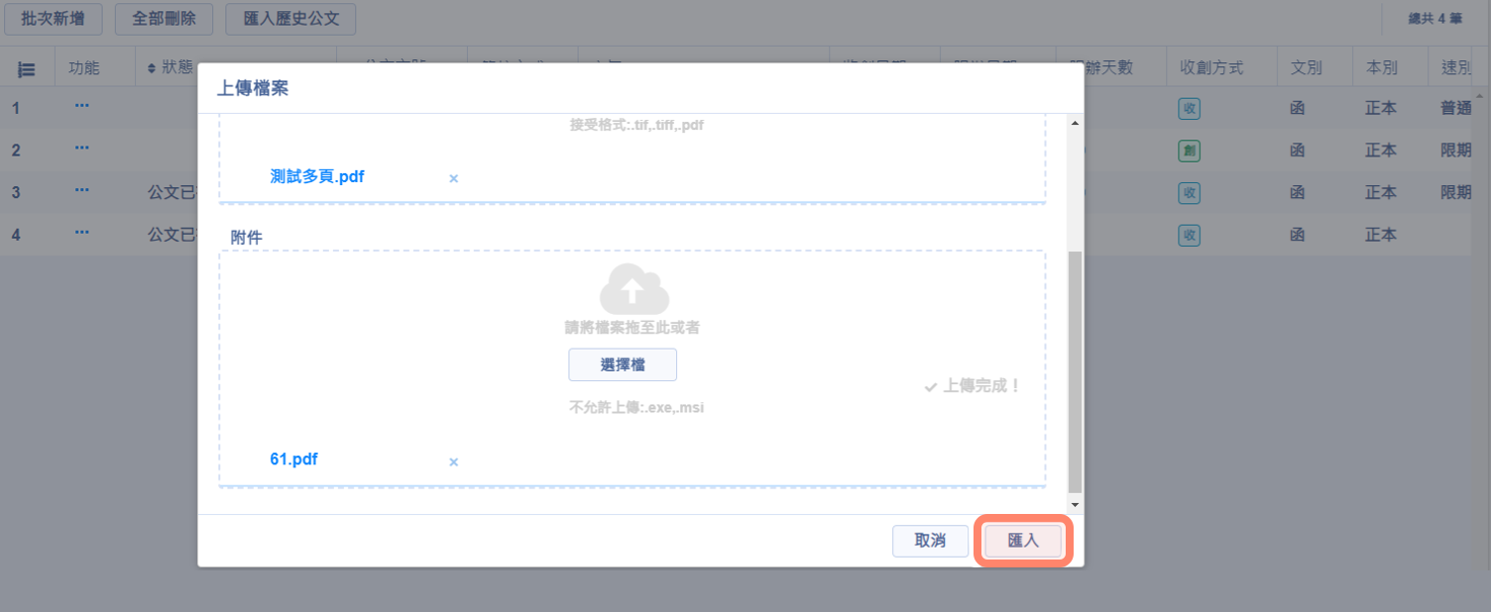Viewport: 1491px width, 612px height.
Task: Click the dialog scrollbar down arrow
Action: coord(1075,505)
